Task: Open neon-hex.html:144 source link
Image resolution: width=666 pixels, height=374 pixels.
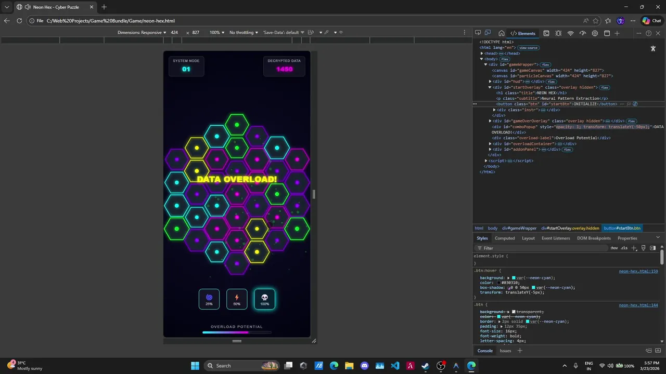Action: click(638, 305)
